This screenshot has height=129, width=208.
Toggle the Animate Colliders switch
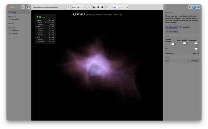click(174, 44)
